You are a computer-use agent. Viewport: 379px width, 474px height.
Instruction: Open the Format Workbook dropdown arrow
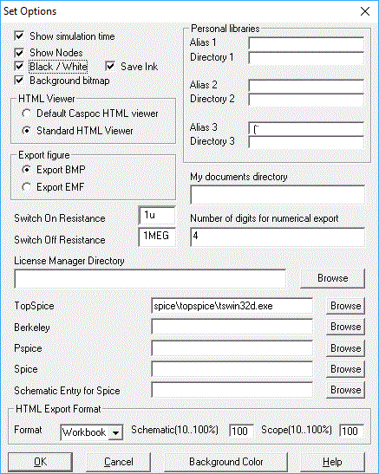point(115,432)
